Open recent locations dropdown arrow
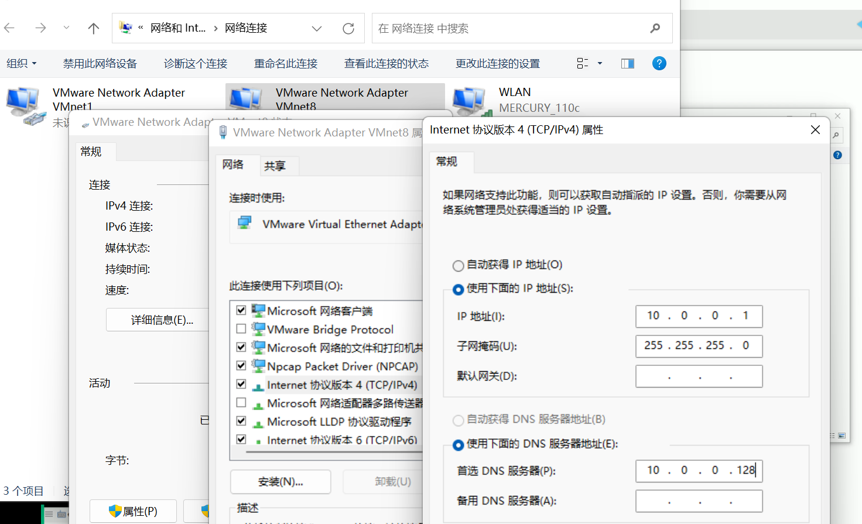The width and height of the screenshot is (862, 524). [x=66, y=28]
